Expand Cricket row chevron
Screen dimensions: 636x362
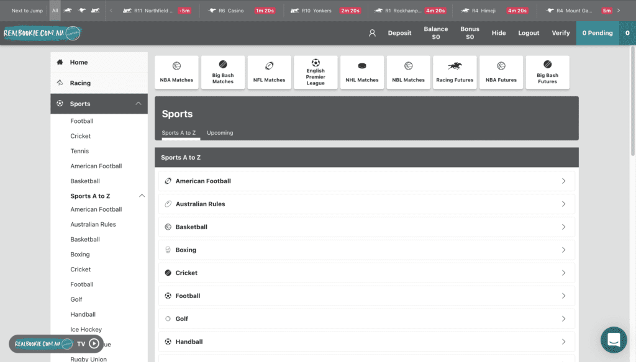pos(563,273)
